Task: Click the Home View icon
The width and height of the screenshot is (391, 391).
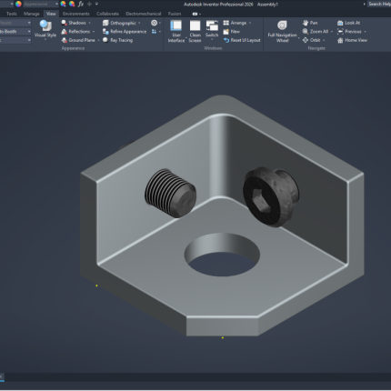Action: tap(340, 40)
